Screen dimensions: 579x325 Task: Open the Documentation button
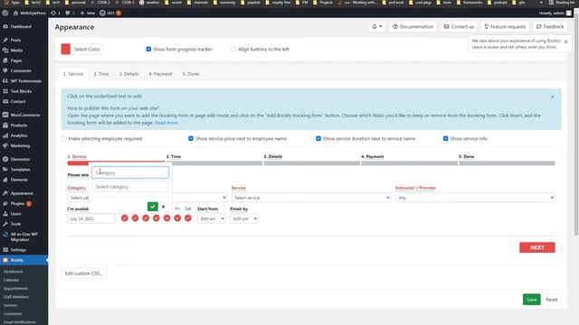413,26
